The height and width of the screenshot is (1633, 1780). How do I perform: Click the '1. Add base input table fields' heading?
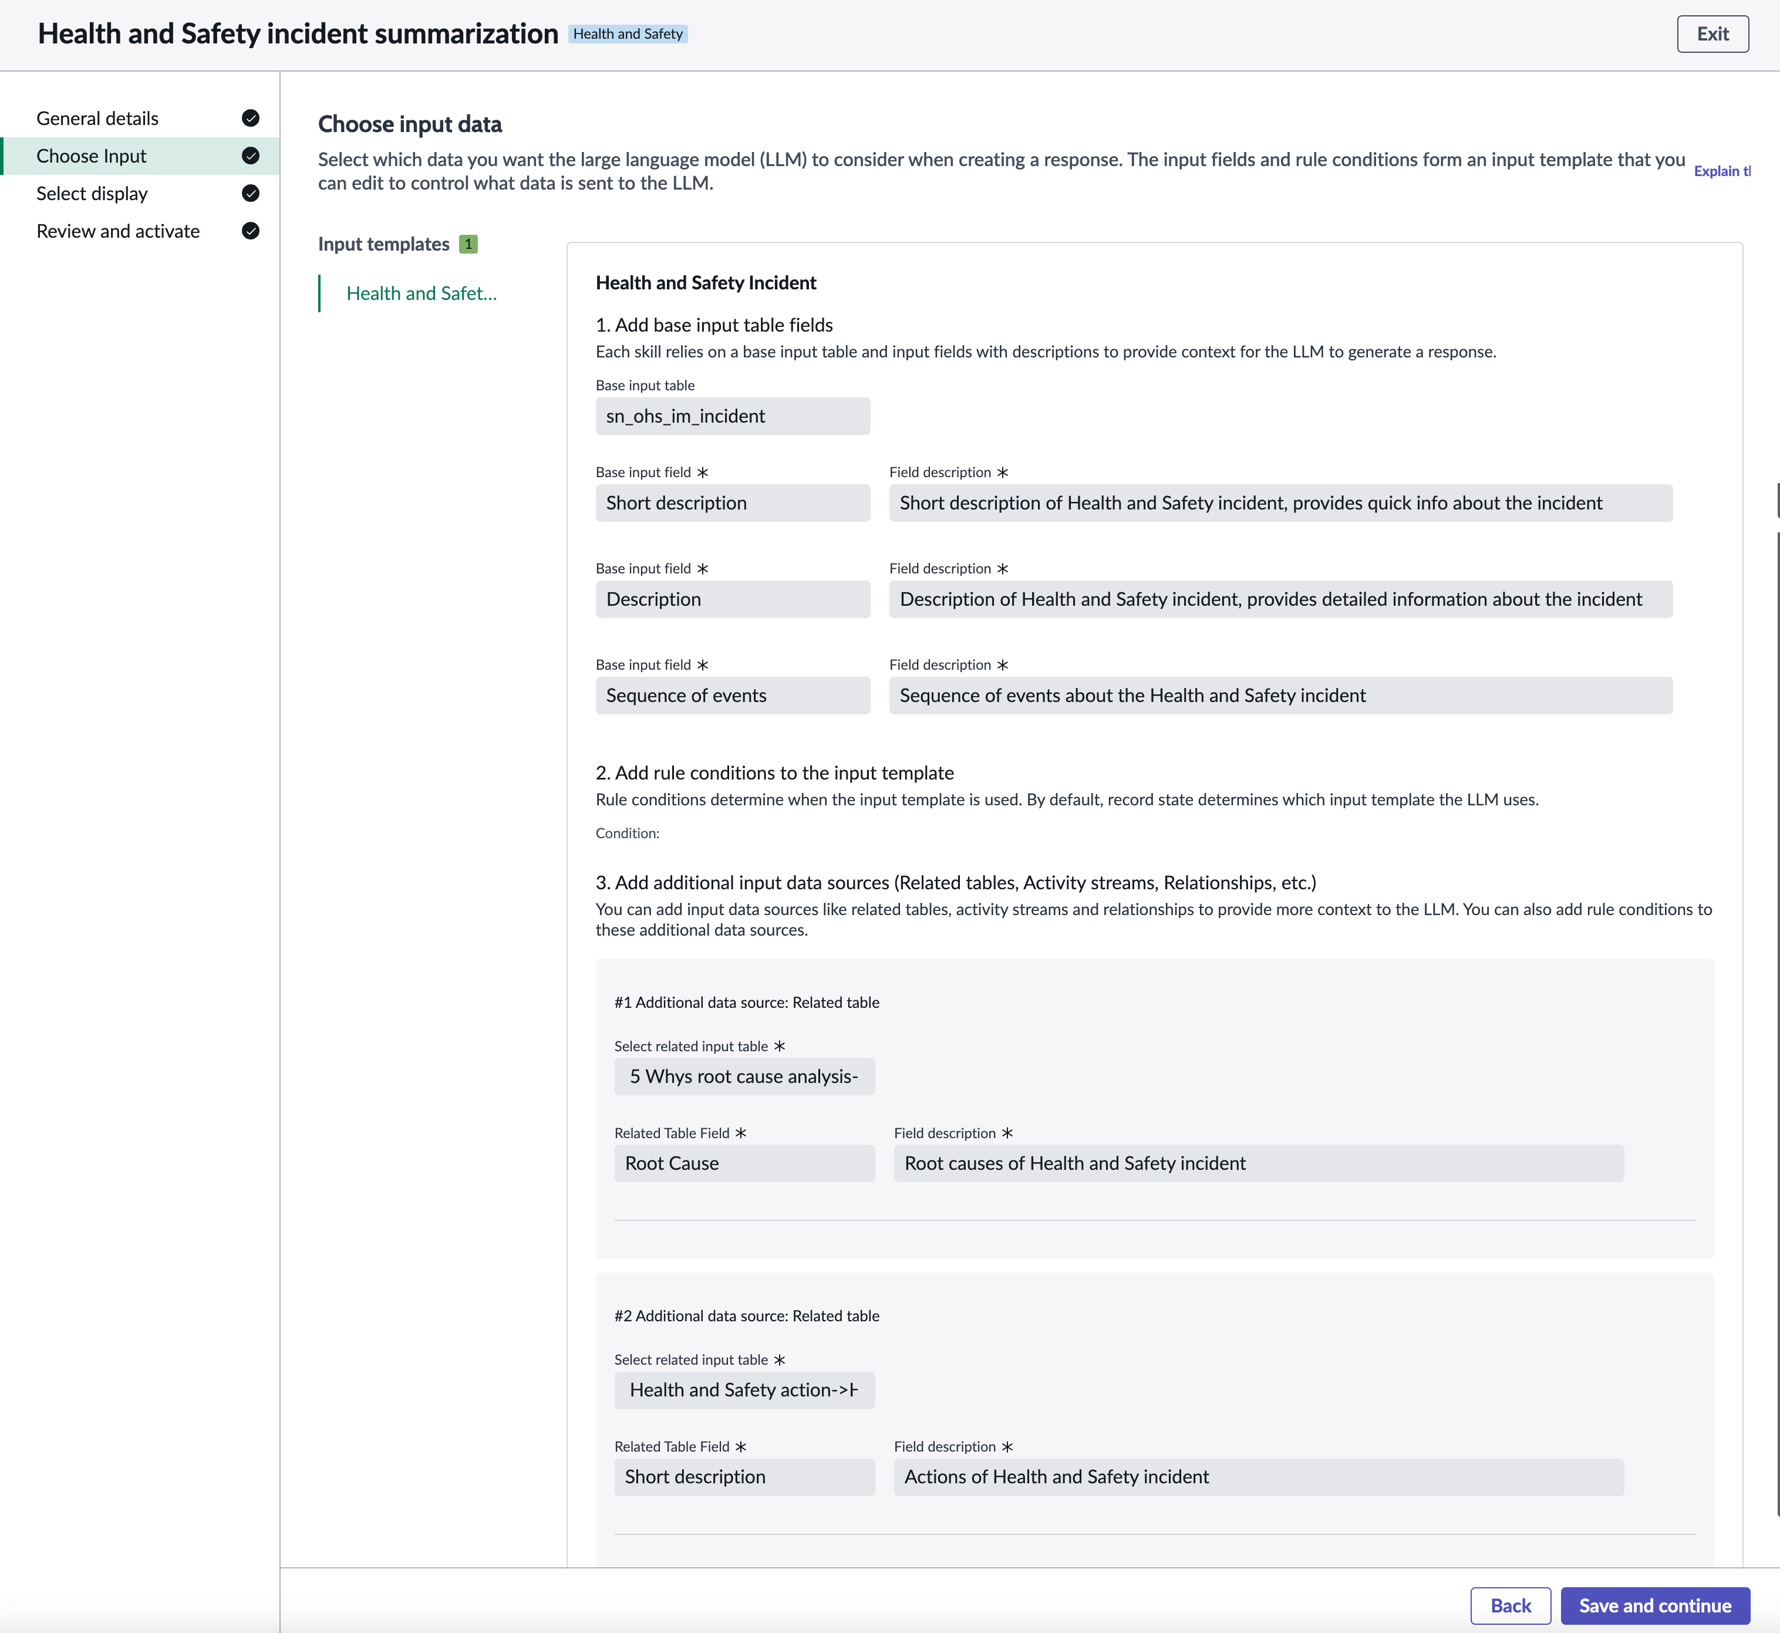(714, 325)
